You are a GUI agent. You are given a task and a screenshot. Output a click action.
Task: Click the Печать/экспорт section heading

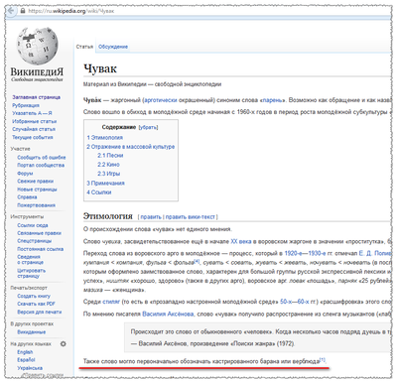(29, 288)
